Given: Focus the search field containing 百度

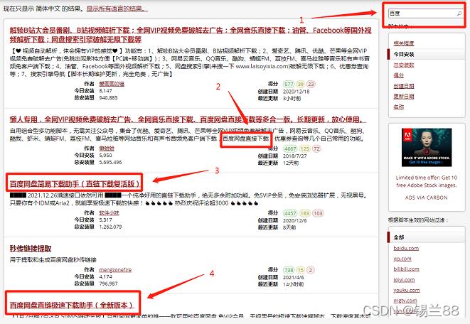Looking at the screenshot, I should coord(426,13).
